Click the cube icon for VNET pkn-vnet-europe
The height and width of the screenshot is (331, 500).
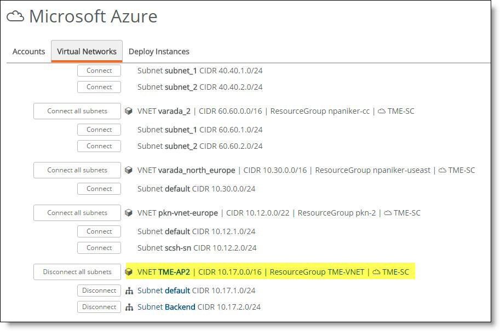coord(129,213)
